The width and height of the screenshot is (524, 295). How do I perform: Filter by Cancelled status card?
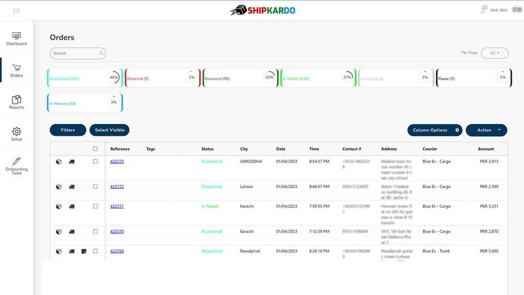tap(396, 78)
